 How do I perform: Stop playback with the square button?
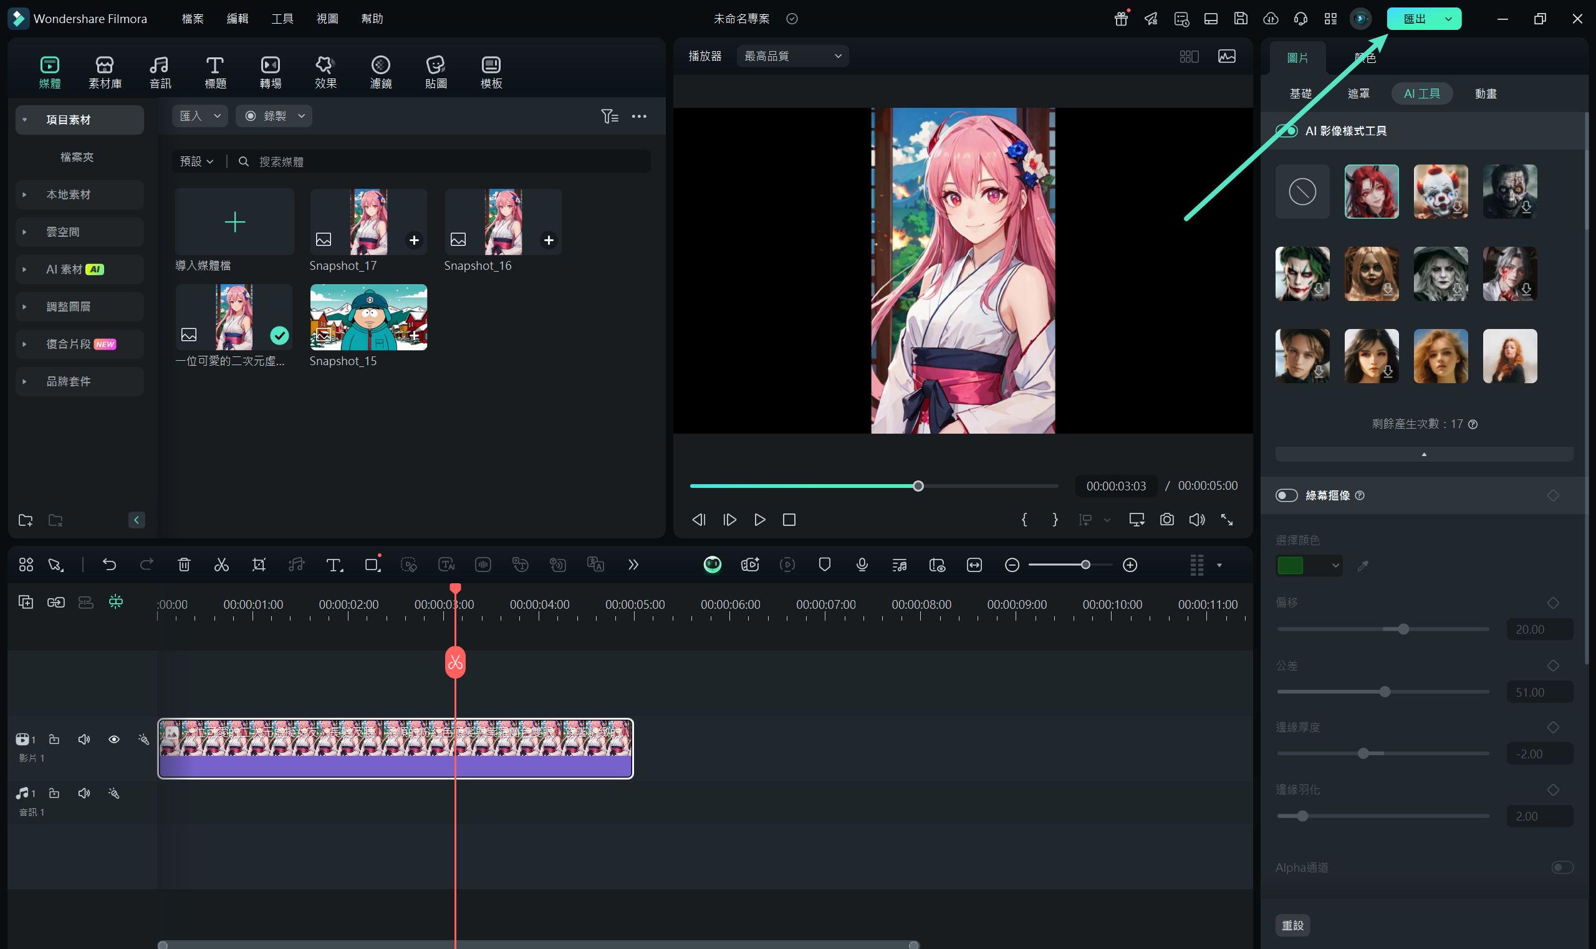click(789, 519)
